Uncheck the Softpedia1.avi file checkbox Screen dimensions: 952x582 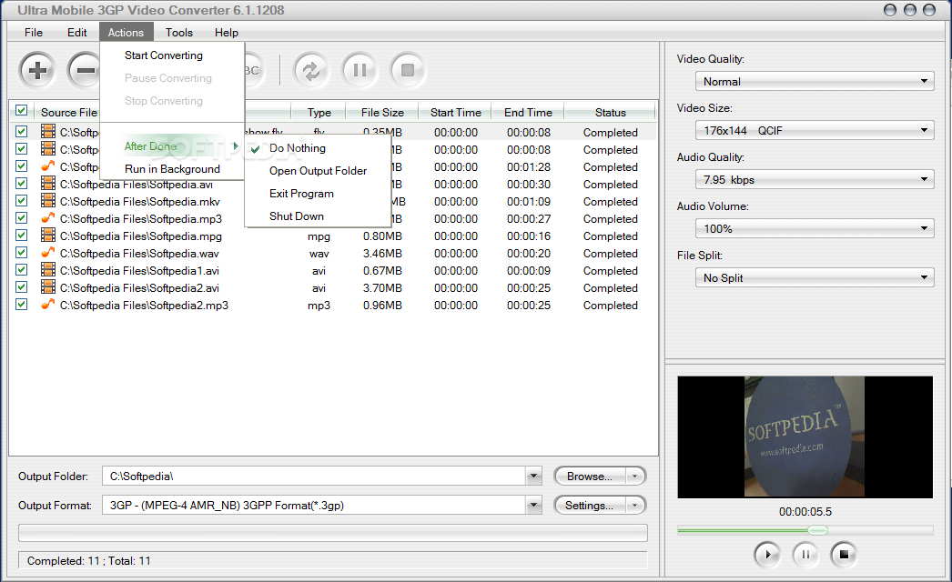[x=22, y=269]
